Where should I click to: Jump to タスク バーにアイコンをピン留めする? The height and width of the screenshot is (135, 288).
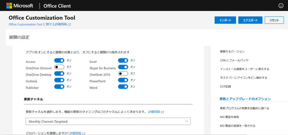coord(243,78)
